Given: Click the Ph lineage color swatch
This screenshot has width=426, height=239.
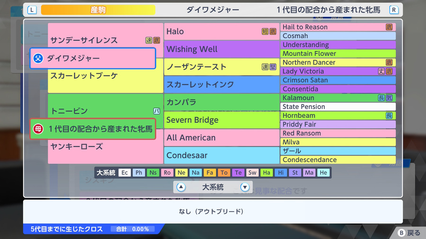Looking at the screenshot, I should coord(139,172).
